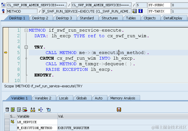The width and height of the screenshot is (188, 131).
Task: Click the append row icon in variables toolbar
Action: (19, 109)
